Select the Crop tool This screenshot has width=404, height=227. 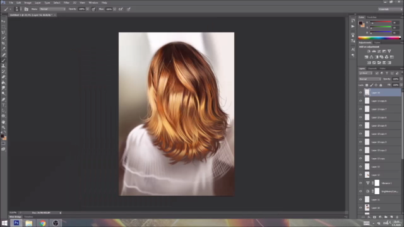point(3,44)
